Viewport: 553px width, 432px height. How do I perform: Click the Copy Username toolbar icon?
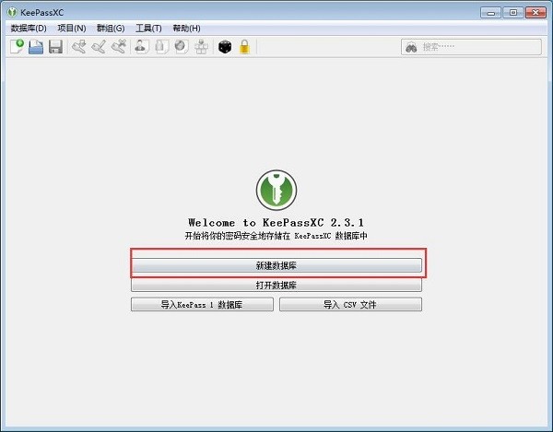point(141,46)
